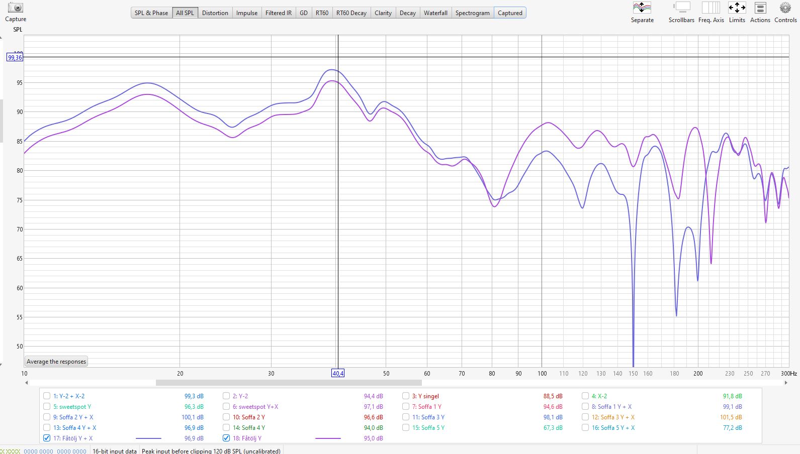The height and width of the screenshot is (454, 800).
Task: Enable the 7: Soffa 1 Y checkbox
Action: [x=406, y=406]
